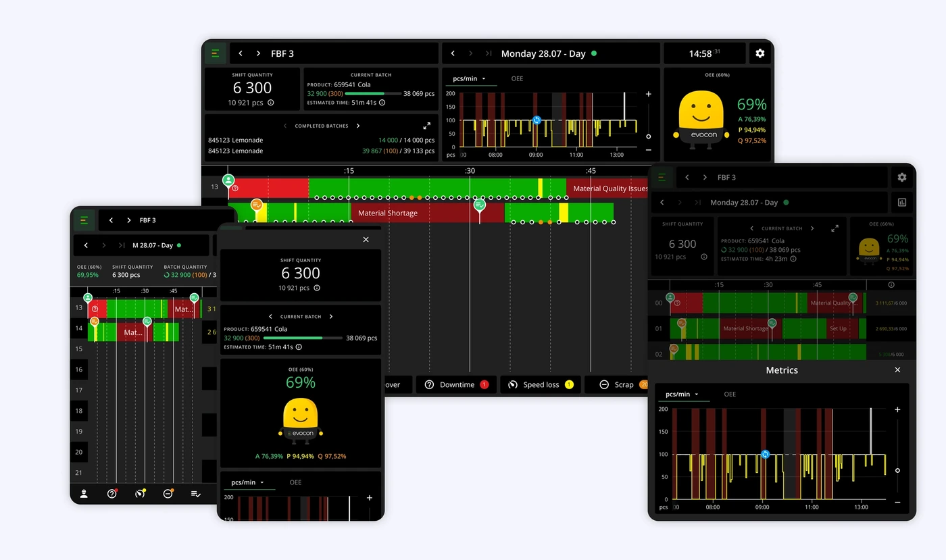
Task: Show next completed batches page in desktop view
Action: pos(358,126)
